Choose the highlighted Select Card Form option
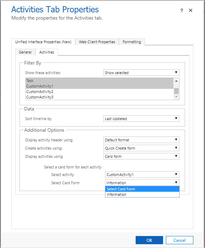 (x=142, y=189)
